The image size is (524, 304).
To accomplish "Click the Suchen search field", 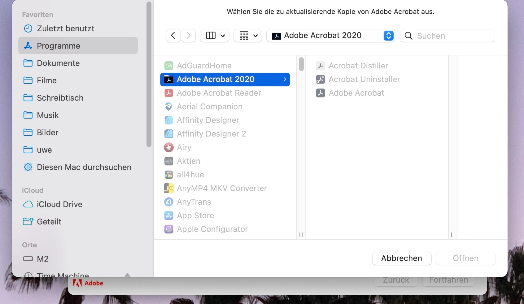I will (448, 36).
